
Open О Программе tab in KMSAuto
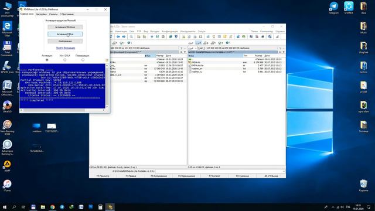[x=67, y=14]
